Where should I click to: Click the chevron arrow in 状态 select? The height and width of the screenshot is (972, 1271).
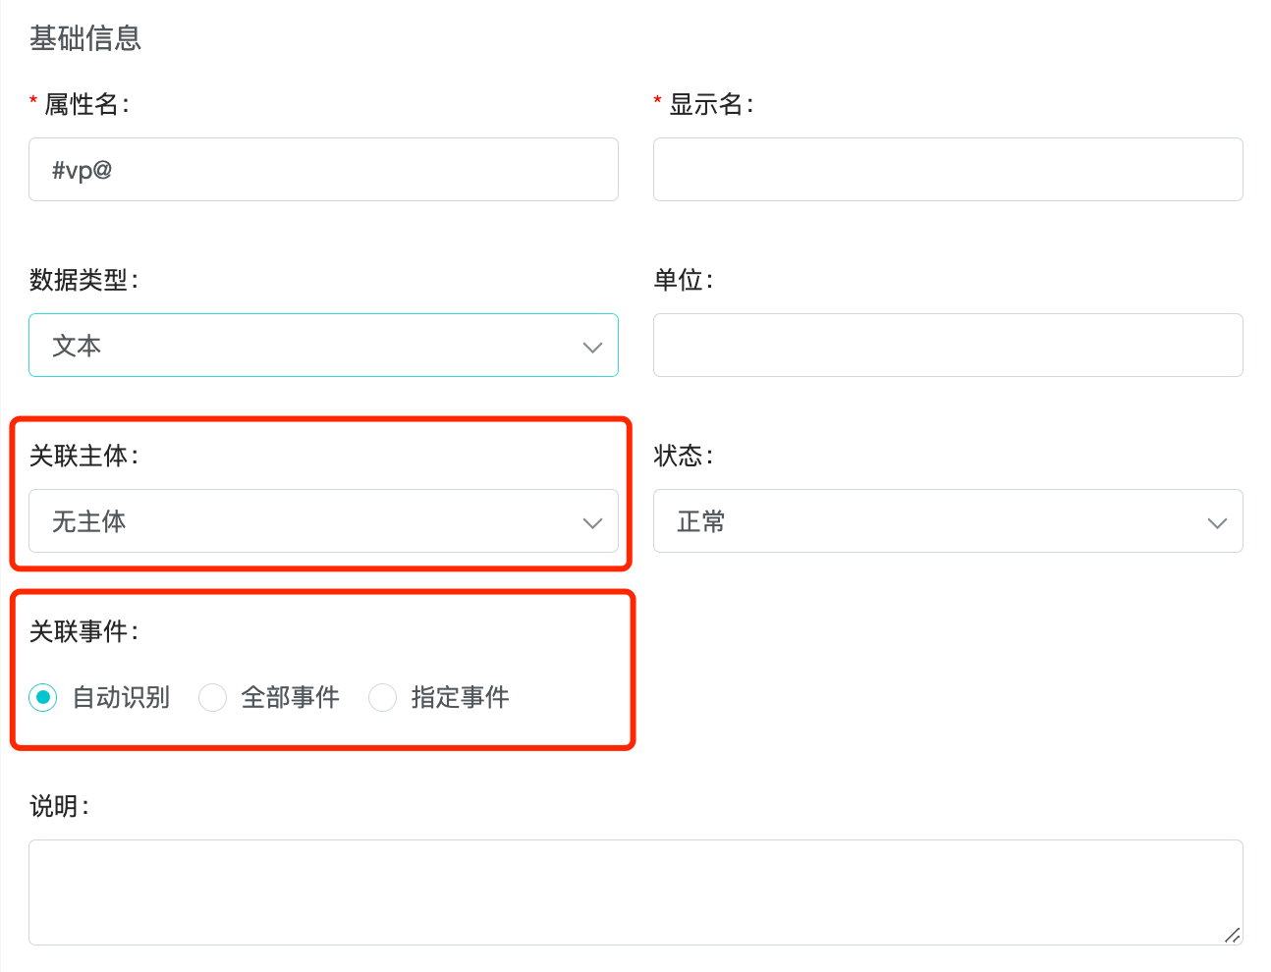pos(1217,523)
